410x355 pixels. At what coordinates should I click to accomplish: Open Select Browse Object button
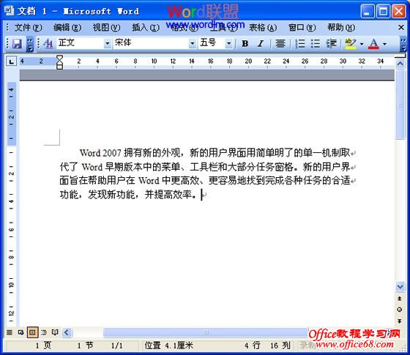(400, 310)
